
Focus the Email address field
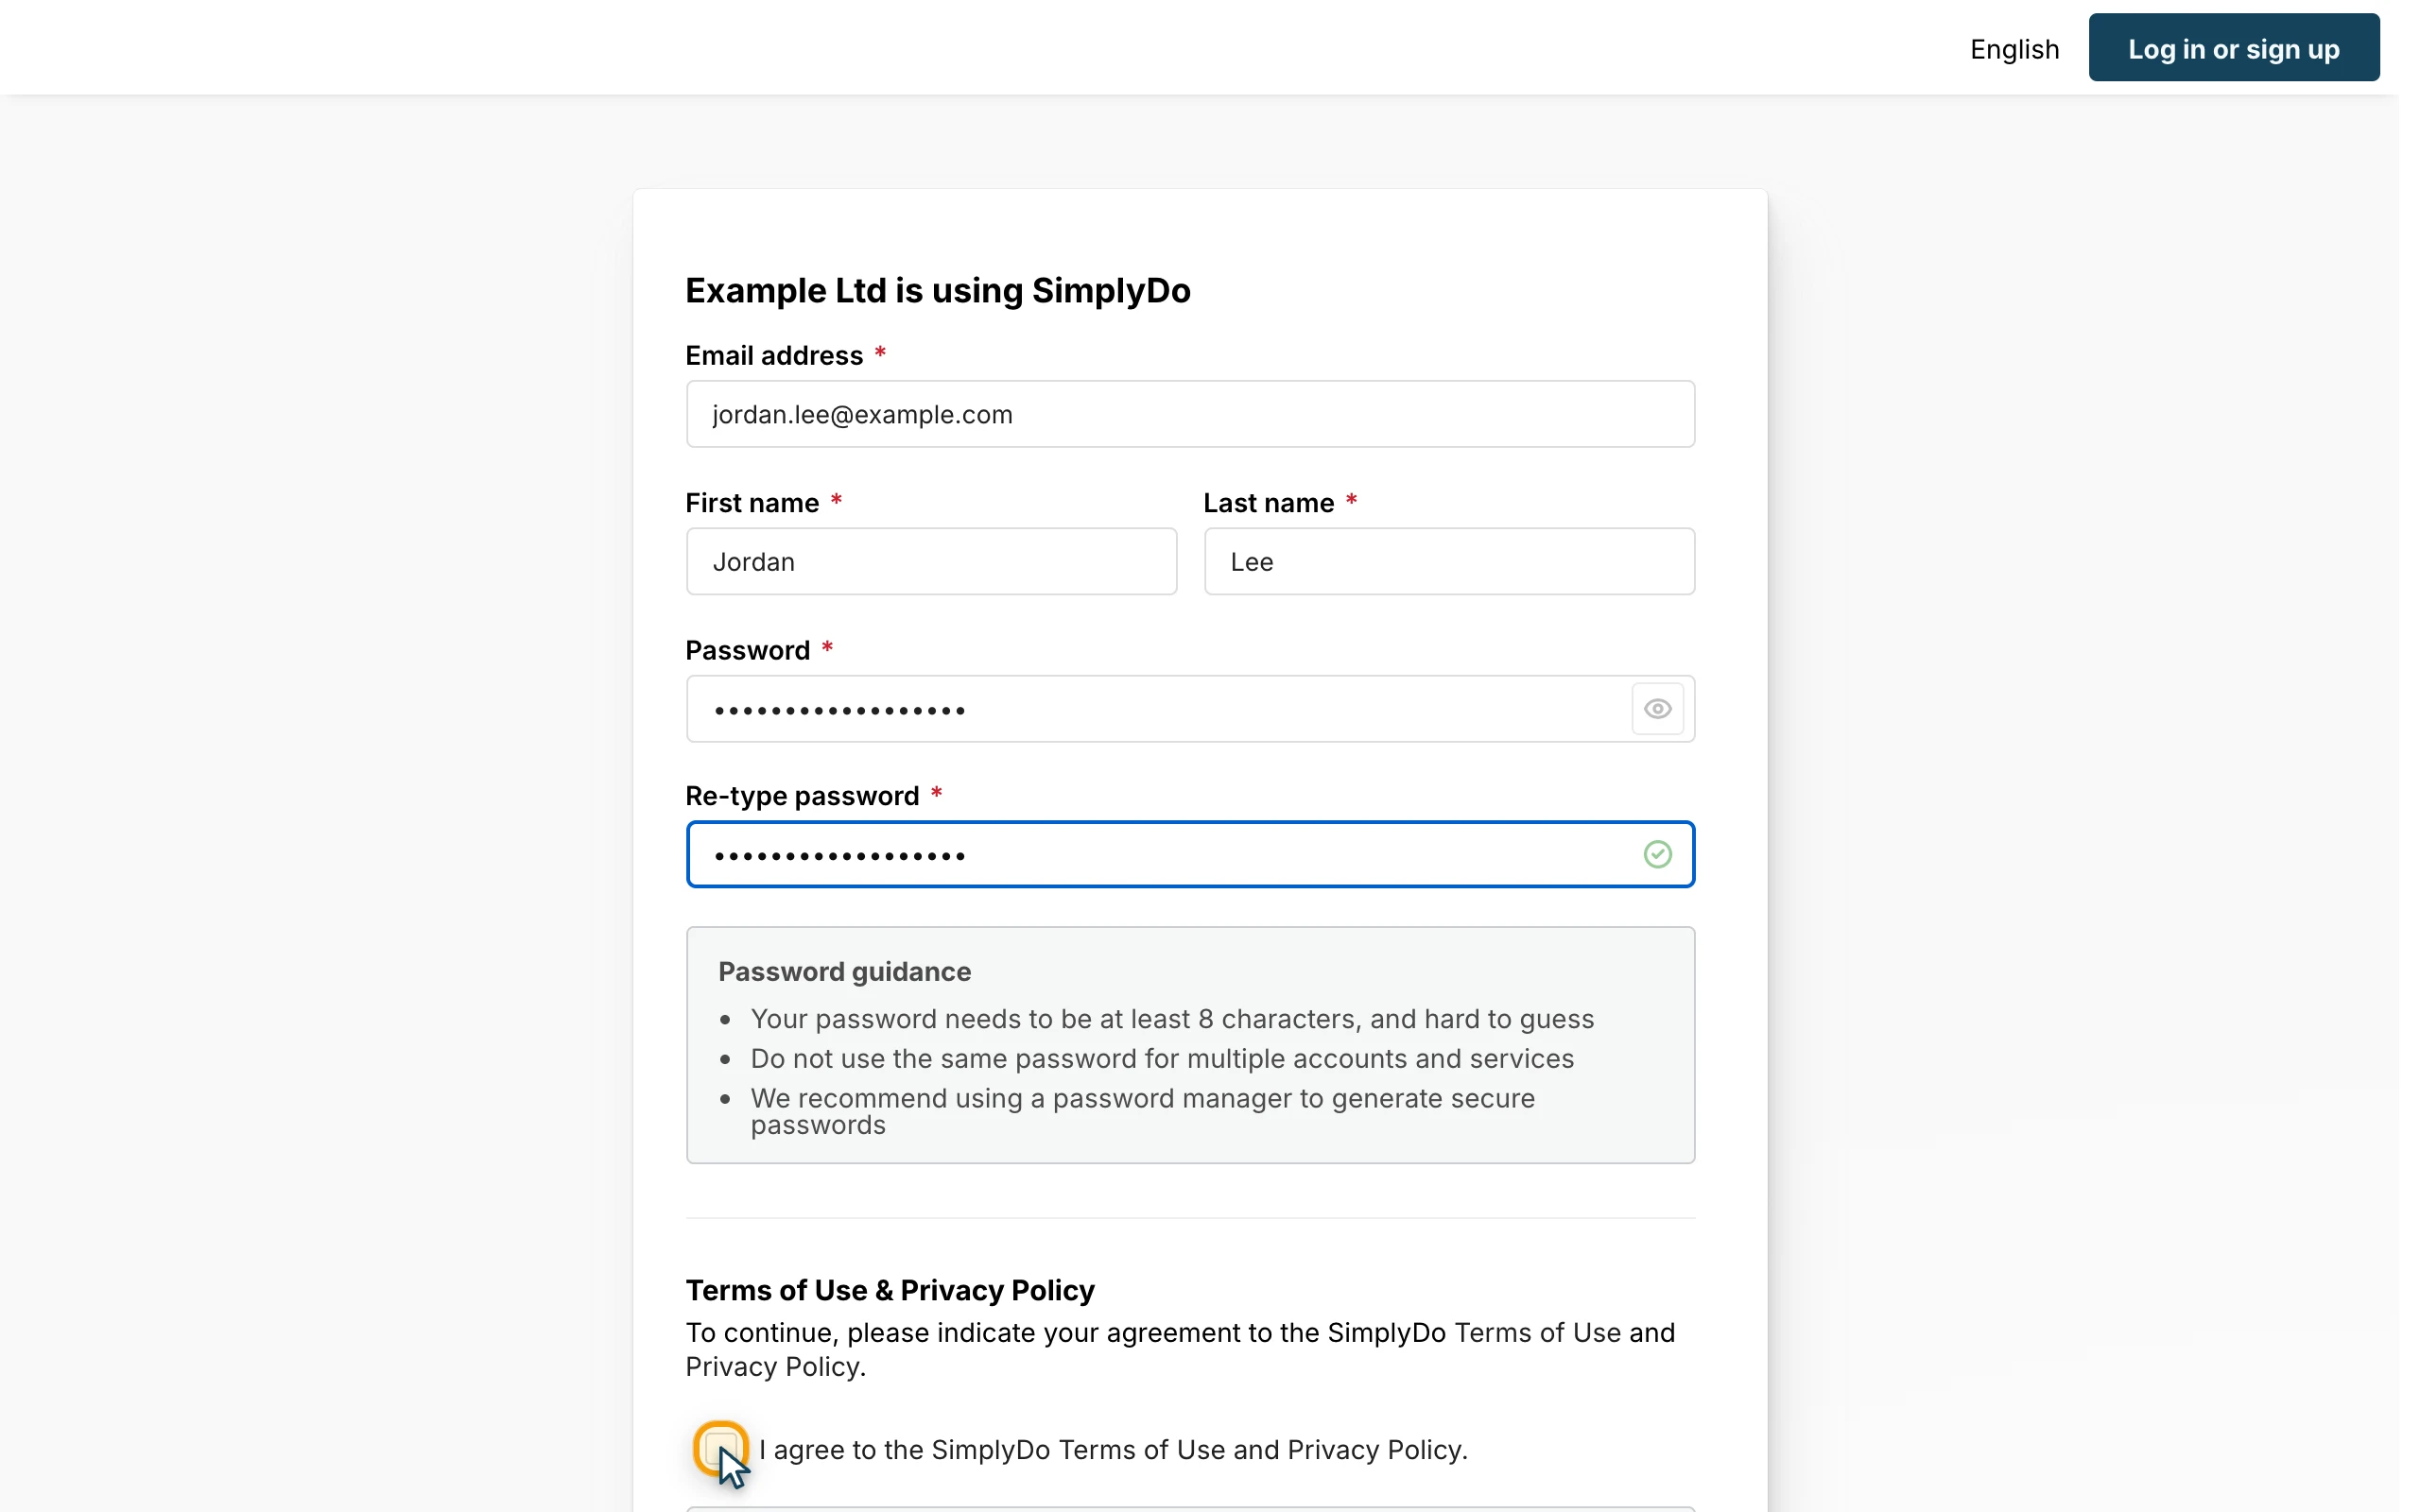tap(1190, 414)
